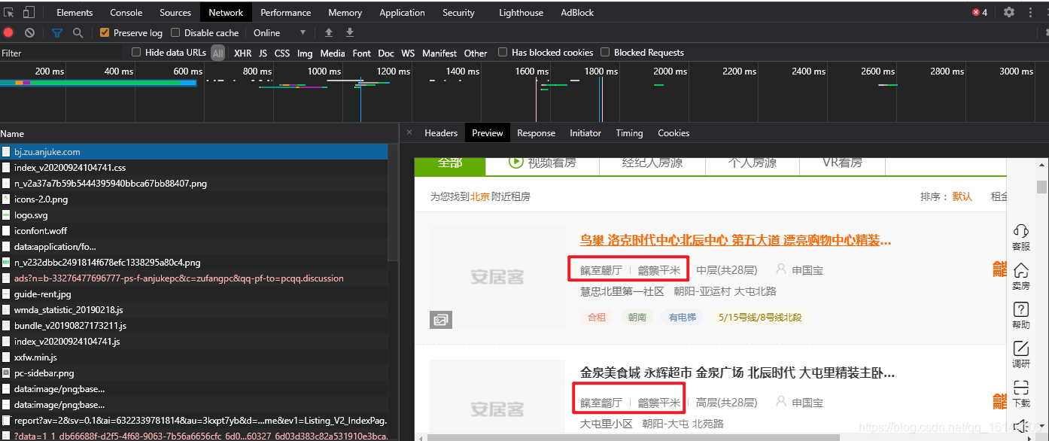Click the 默认 sort option
Image resolution: width=1049 pixels, height=441 pixels.
962,196
